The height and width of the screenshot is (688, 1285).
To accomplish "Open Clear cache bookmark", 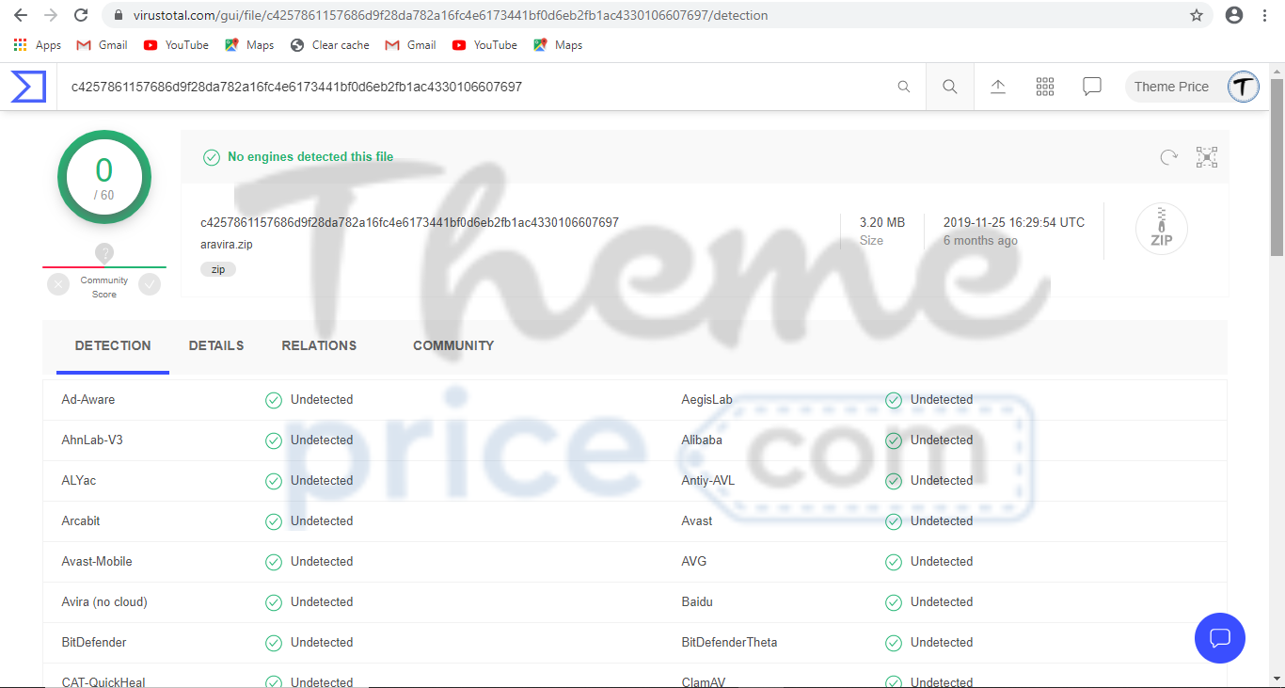I will pyautogui.click(x=330, y=45).
